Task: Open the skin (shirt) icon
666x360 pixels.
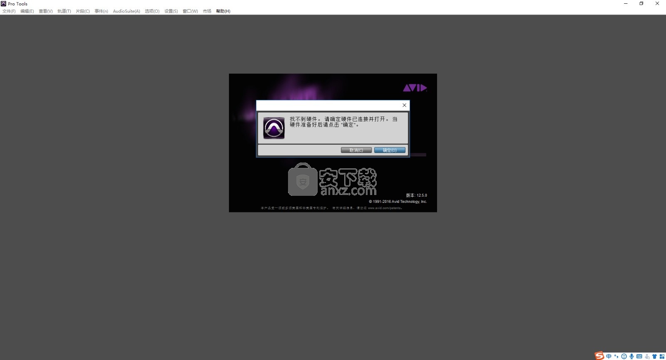Action: tap(654, 356)
